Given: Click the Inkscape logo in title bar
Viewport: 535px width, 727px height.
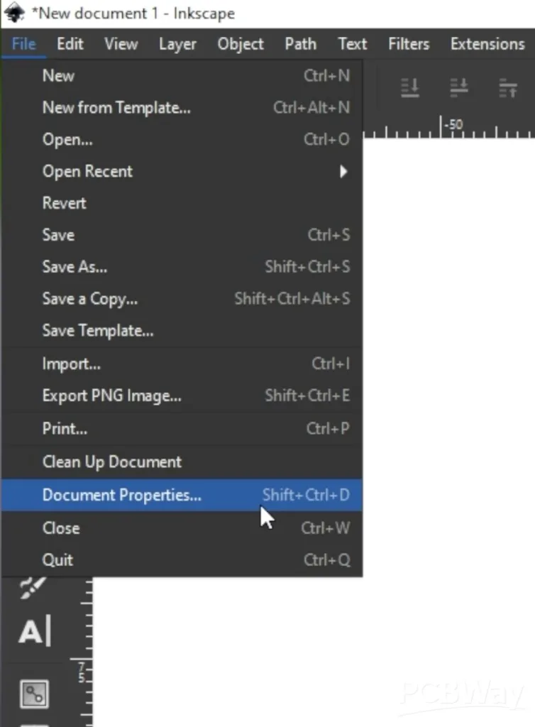Looking at the screenshot, I should pyautogui.click(x=13, y=13).
